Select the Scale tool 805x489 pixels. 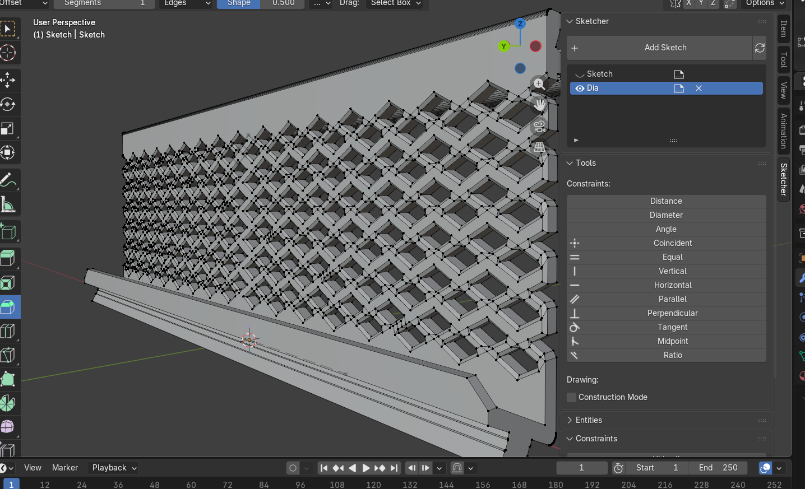point(8,129)
